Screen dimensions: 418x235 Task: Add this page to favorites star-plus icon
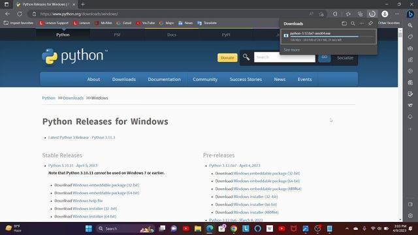click(x=321, y=14)
